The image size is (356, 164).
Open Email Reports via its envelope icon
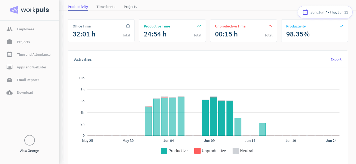(x=10, y=80)
